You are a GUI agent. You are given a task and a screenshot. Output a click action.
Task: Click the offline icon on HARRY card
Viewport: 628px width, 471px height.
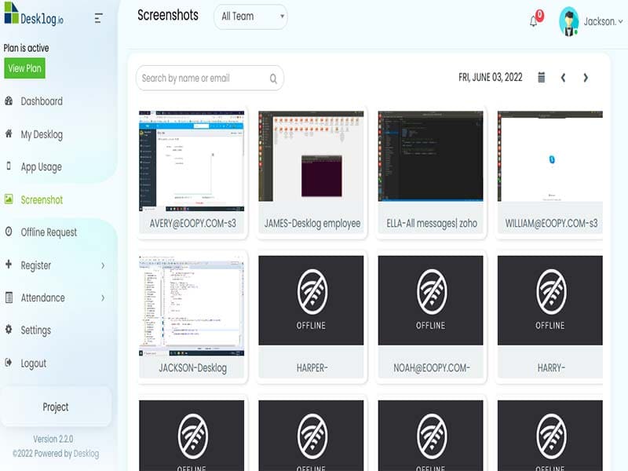tap(551, 292)
